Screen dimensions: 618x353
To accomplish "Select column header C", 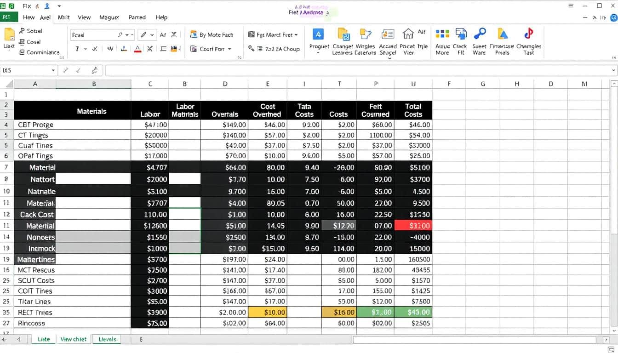I will click(150, 84).
